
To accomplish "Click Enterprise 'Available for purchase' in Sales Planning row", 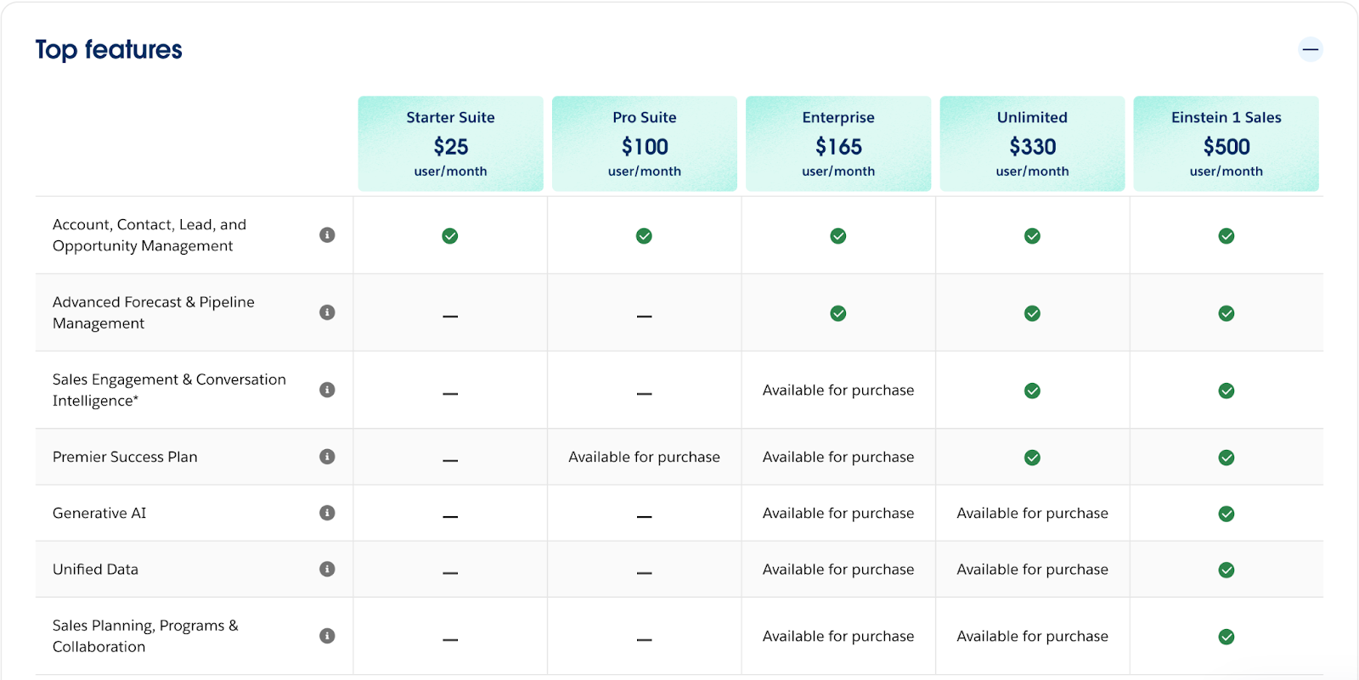I will point(838,636).
